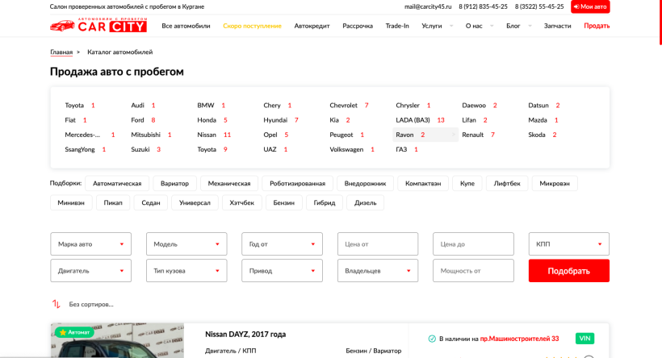Viewport: 662px width, 358px height.
Task: Select the Лифтбек filter chip
Action: [507, 183]
